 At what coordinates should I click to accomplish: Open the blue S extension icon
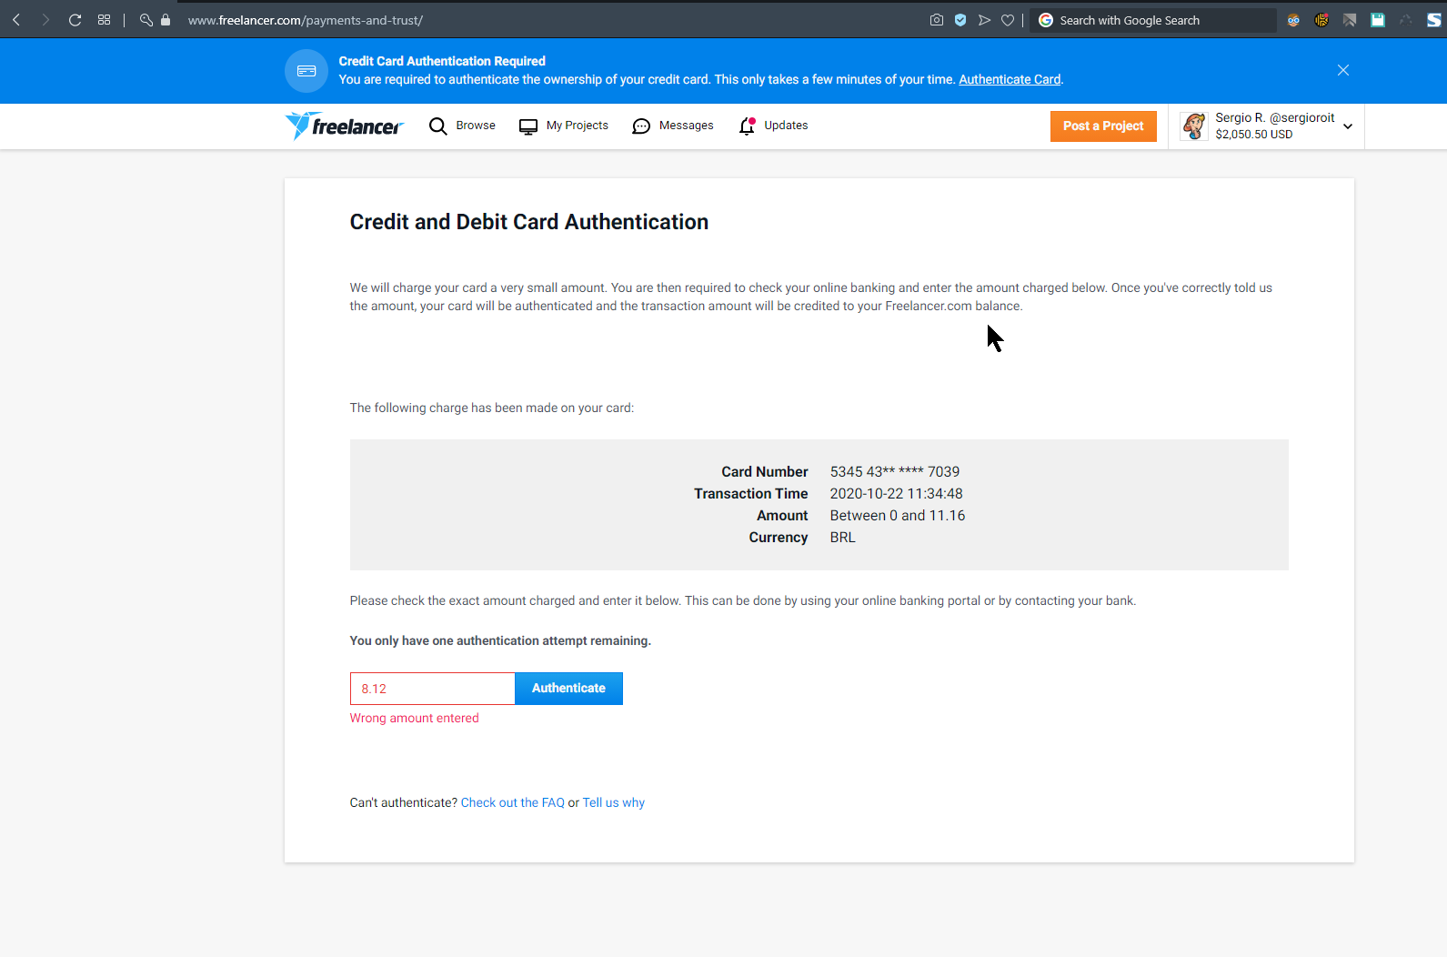pyautogui.click(x=1434, y=20)
